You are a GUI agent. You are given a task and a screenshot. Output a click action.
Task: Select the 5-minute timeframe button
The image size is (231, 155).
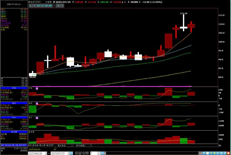pos(34,6)
